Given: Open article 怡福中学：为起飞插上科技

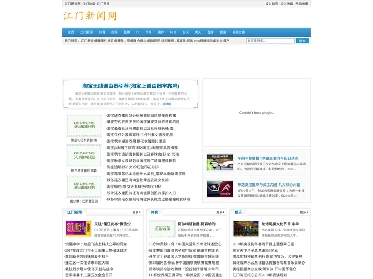Looking at the screenshot, I should (96, 244).
